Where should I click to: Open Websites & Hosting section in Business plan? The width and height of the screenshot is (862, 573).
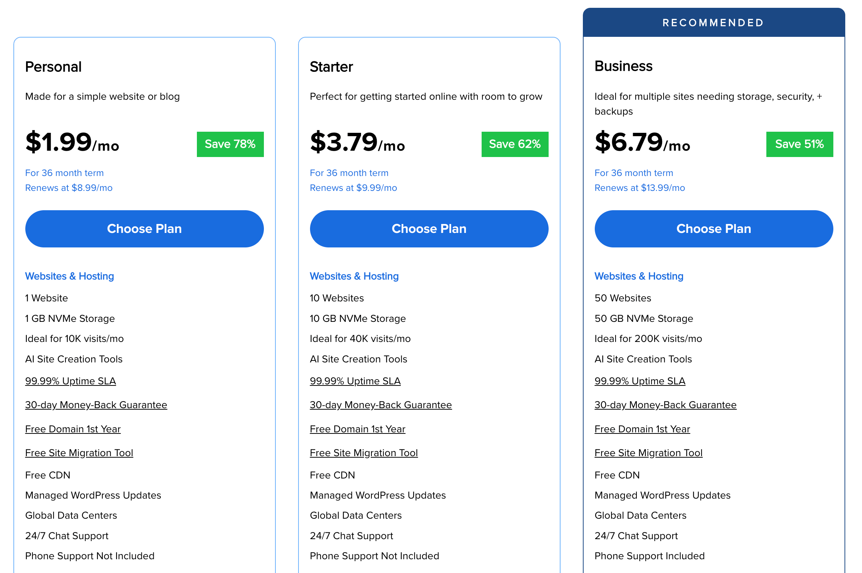click(x=639, y=276)
